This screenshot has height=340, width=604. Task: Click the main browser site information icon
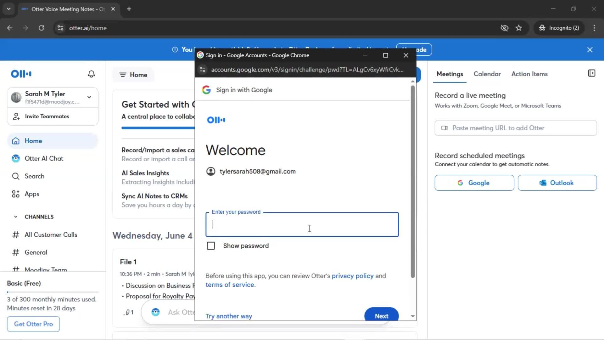(x=60, y=28)
